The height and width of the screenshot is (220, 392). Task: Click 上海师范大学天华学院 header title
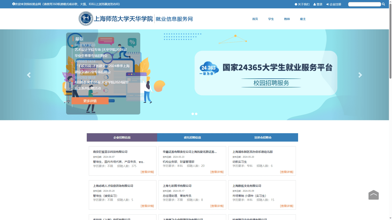(123, 19)
